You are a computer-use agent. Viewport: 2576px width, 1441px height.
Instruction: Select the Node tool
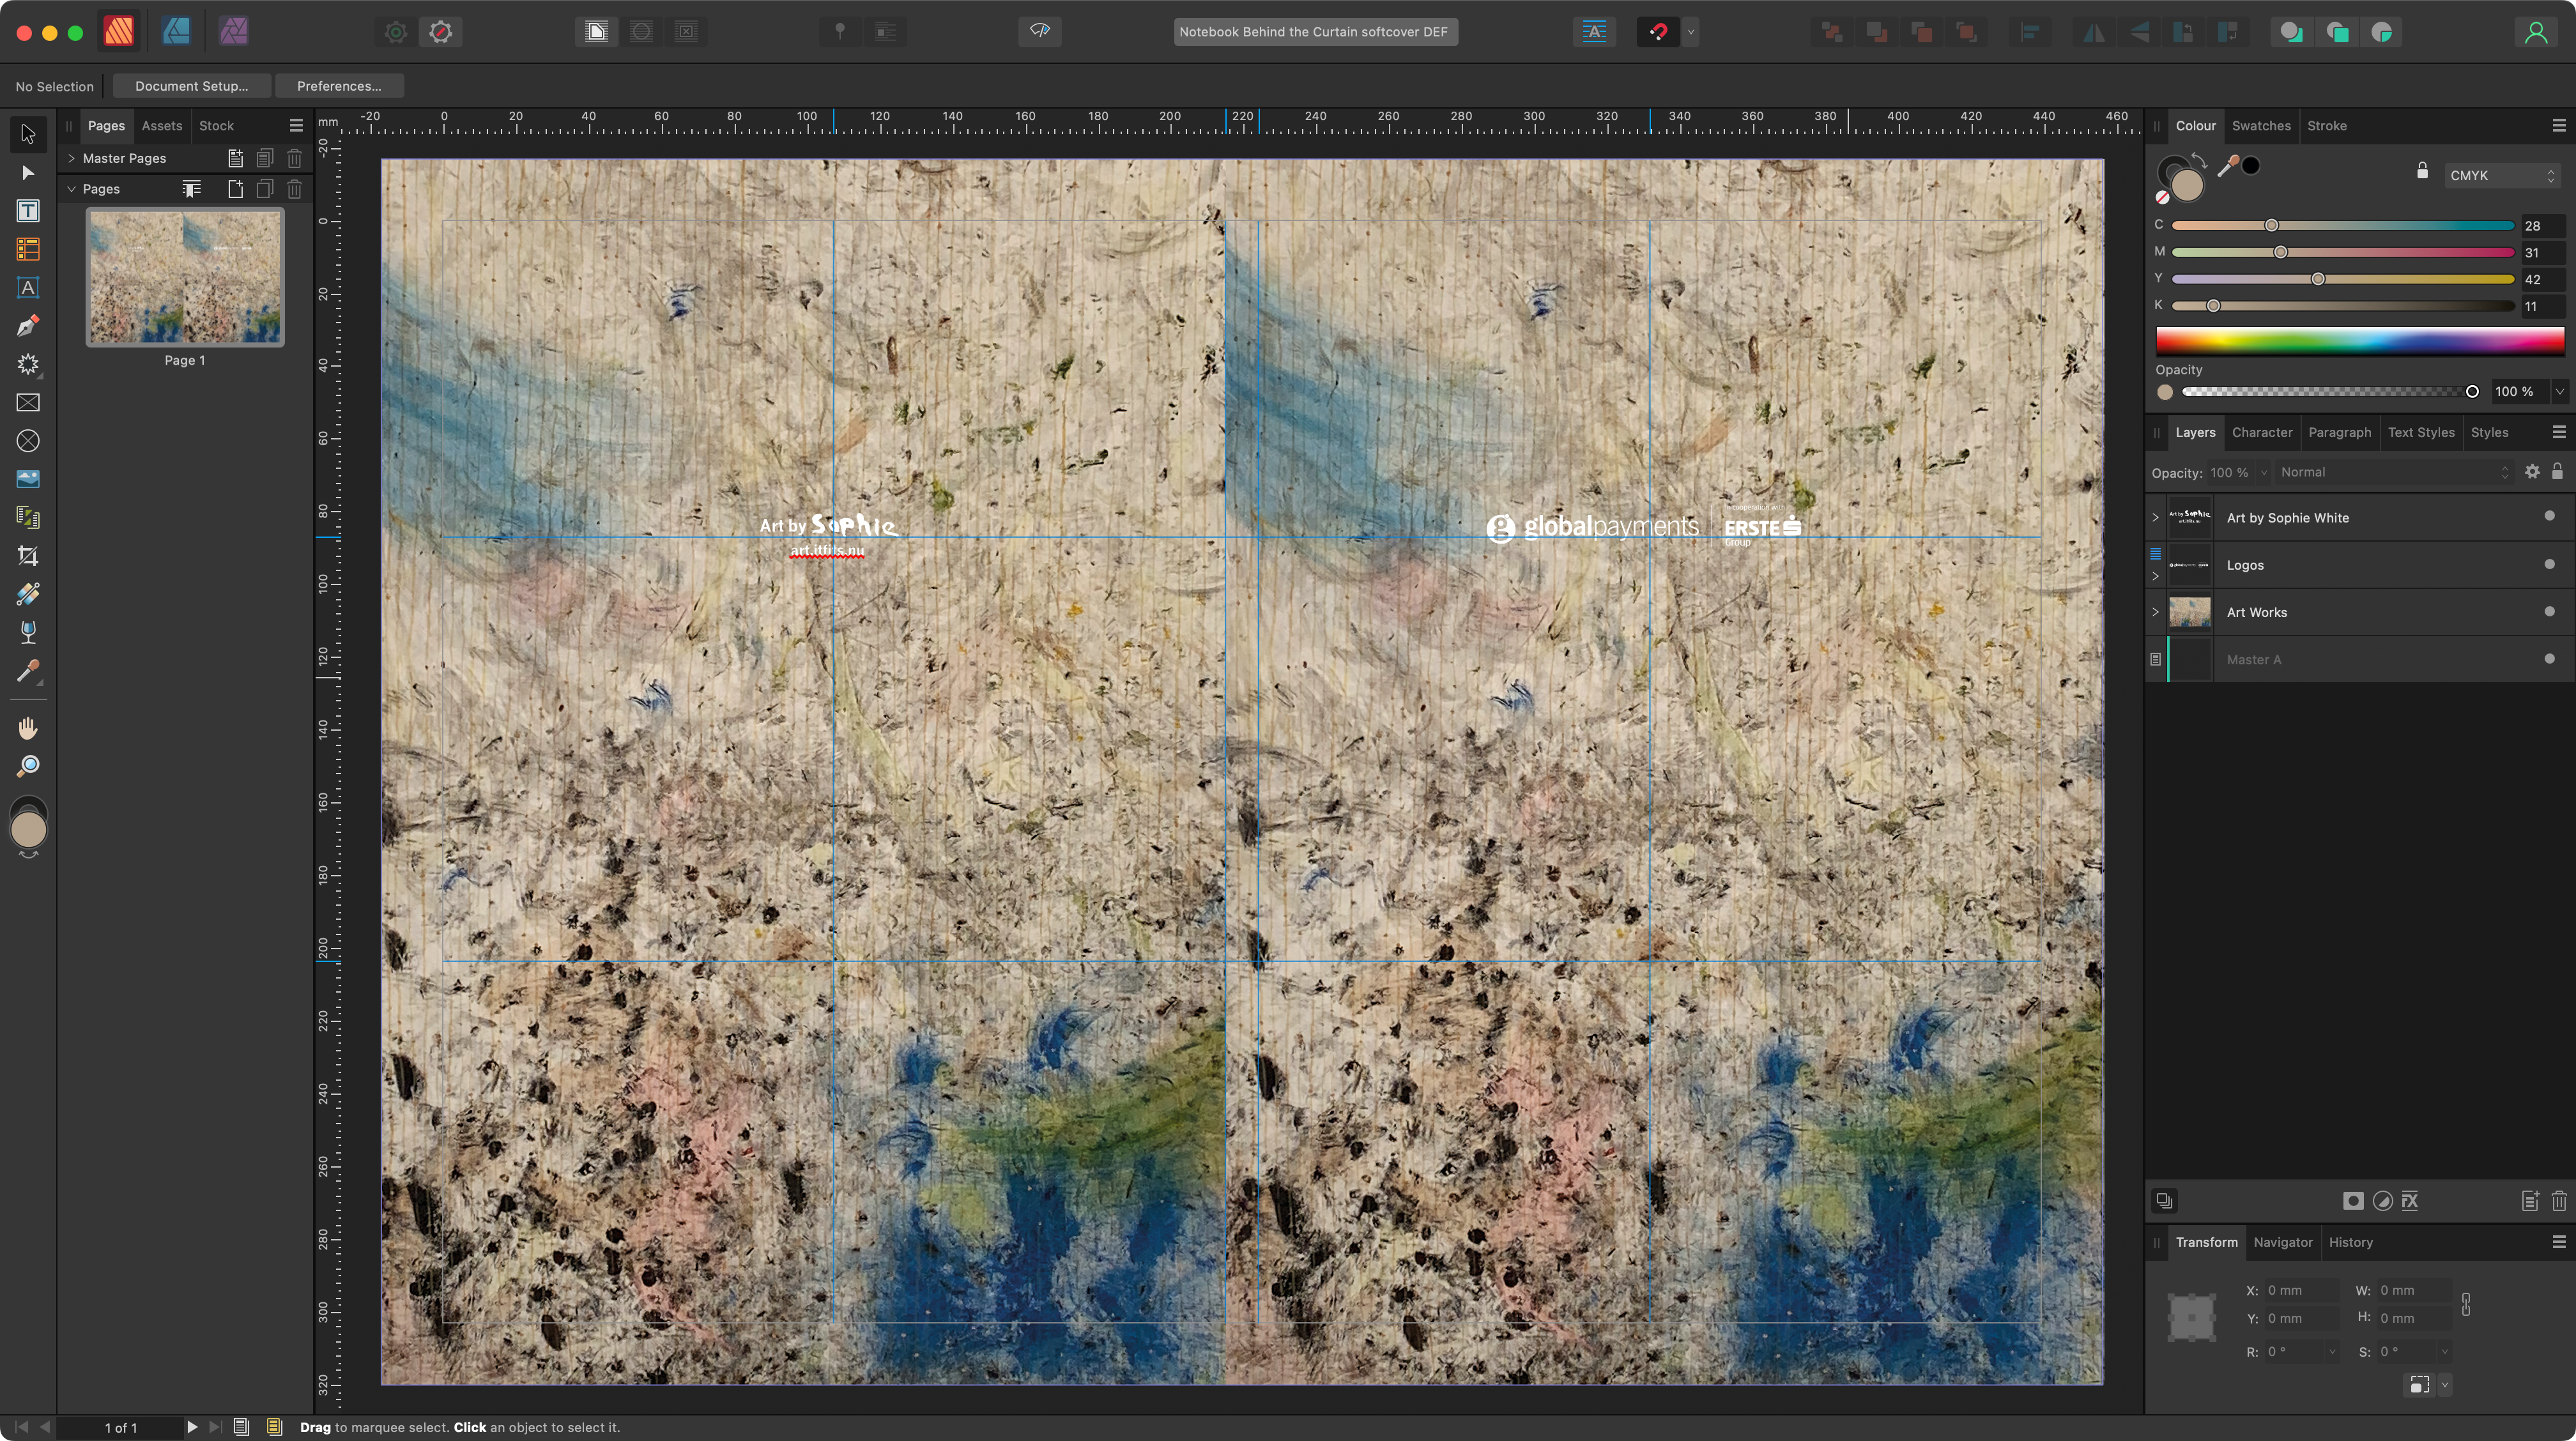(28, 172)
